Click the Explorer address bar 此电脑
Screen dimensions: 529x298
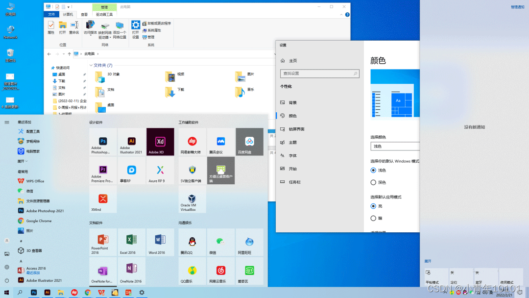(90, 54)
